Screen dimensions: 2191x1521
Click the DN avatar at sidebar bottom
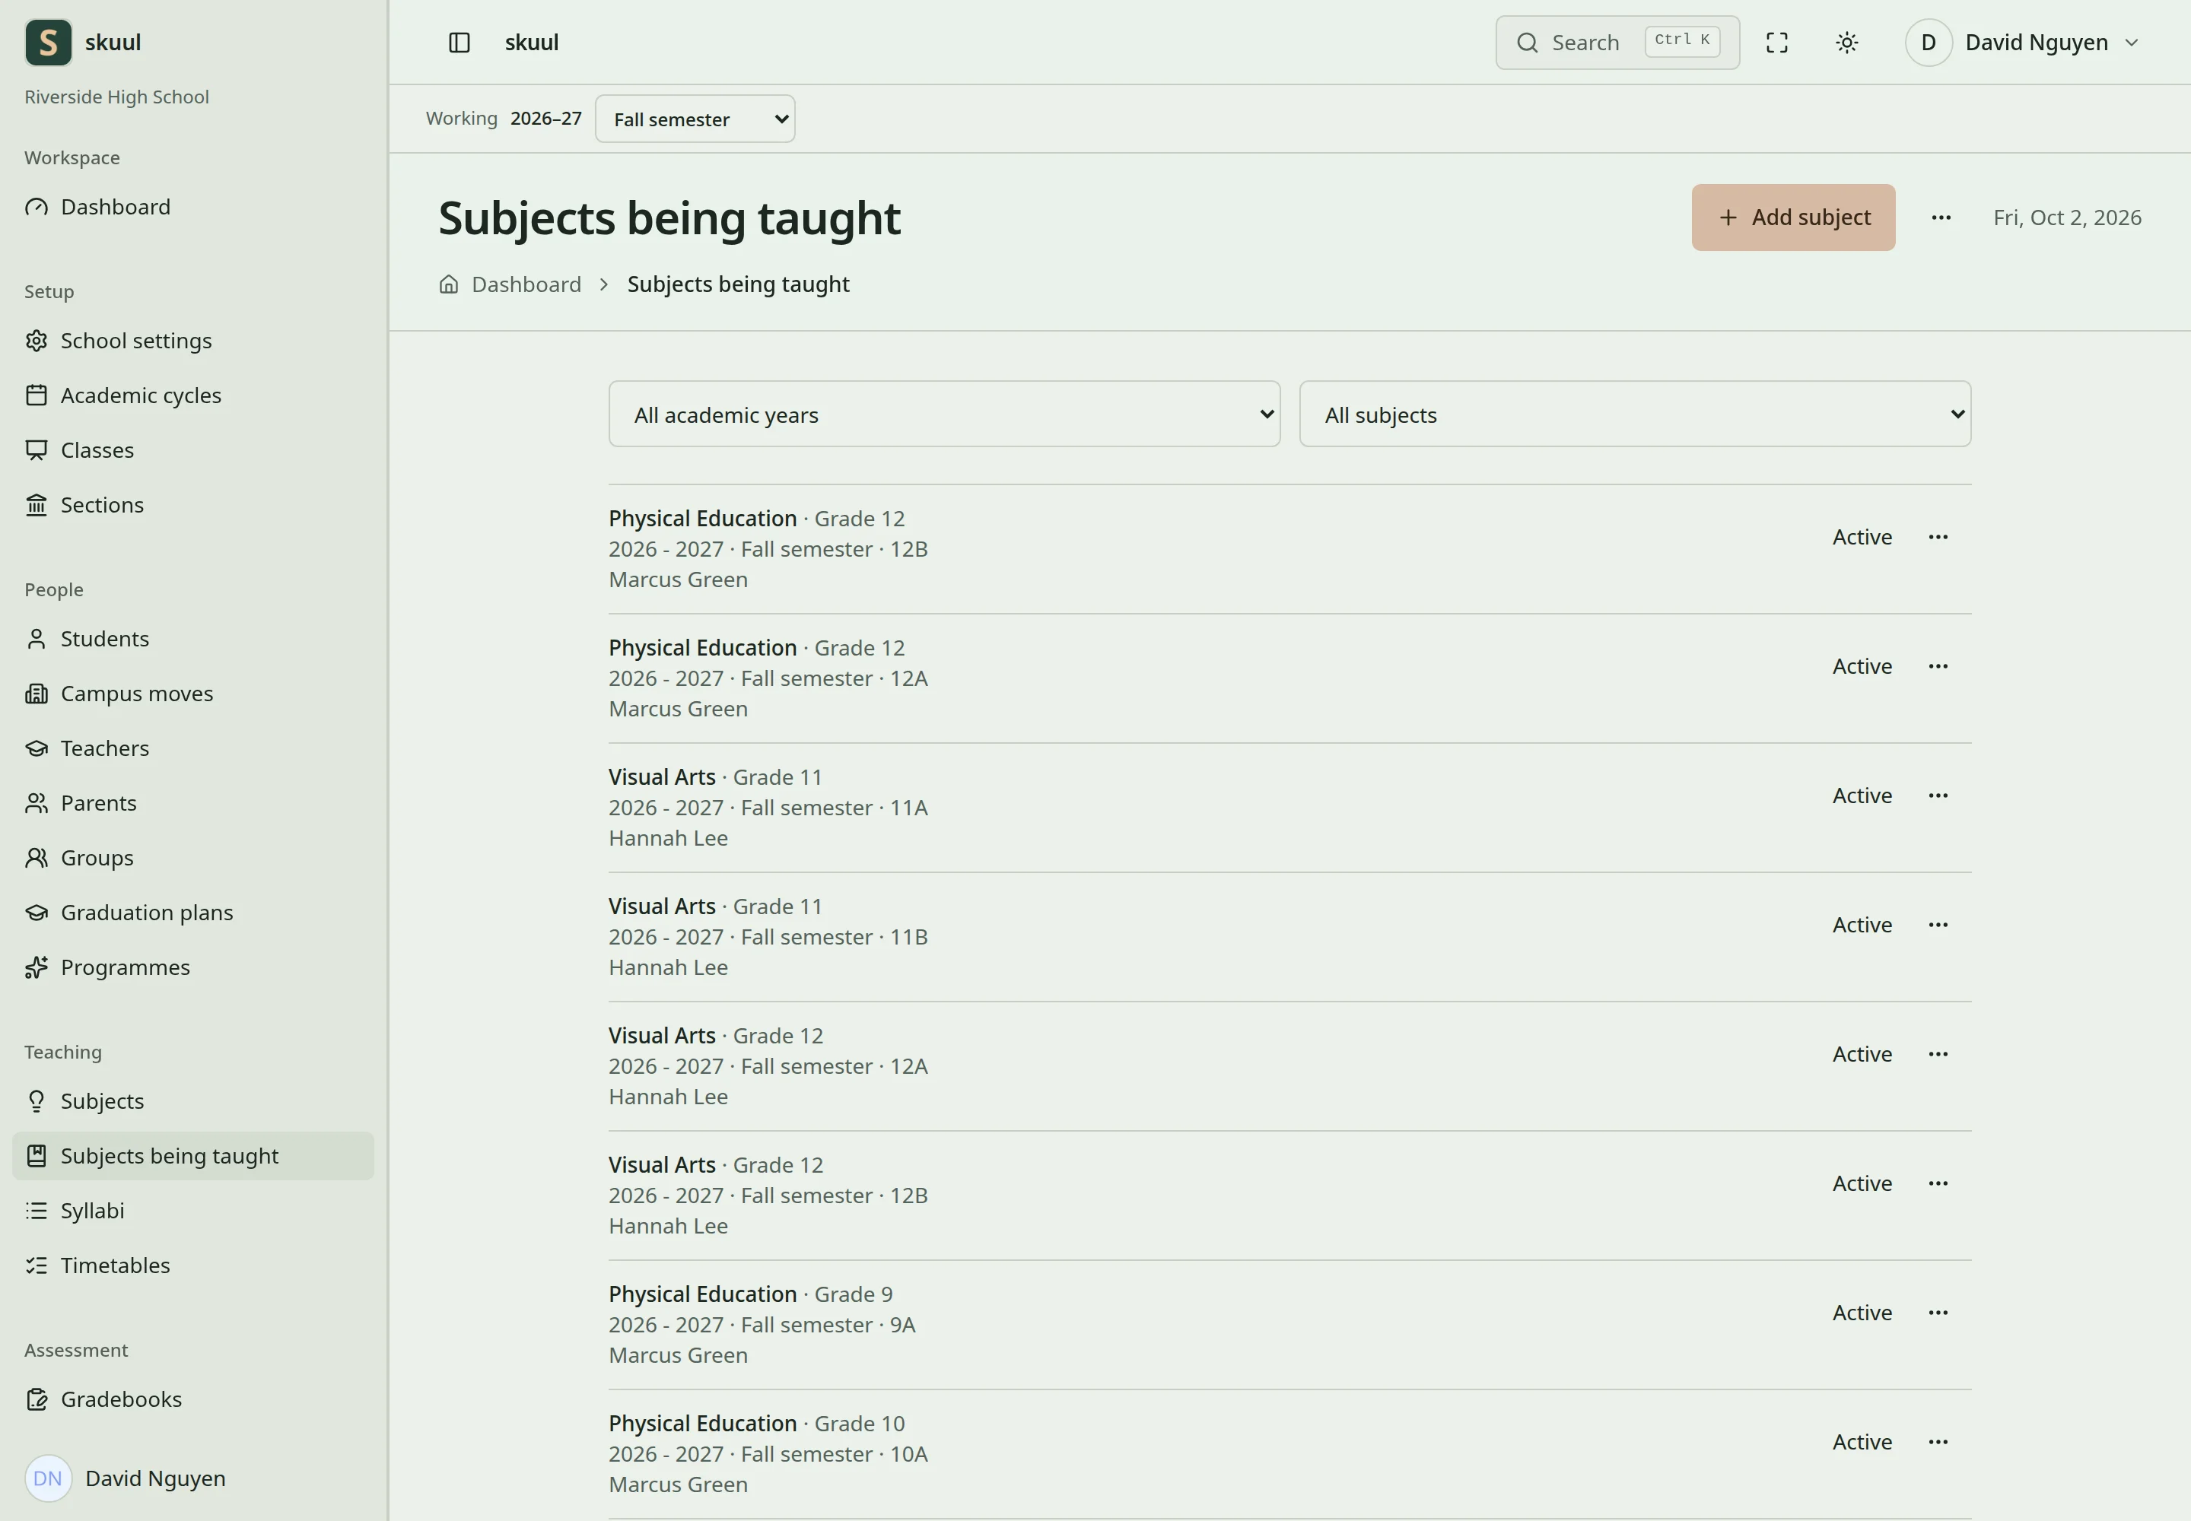(x=48, y=1478)
